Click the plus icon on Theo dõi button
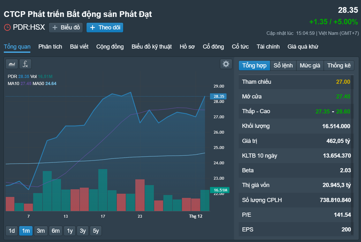Viewport: 361px width, 242px height. coord(93,28)
